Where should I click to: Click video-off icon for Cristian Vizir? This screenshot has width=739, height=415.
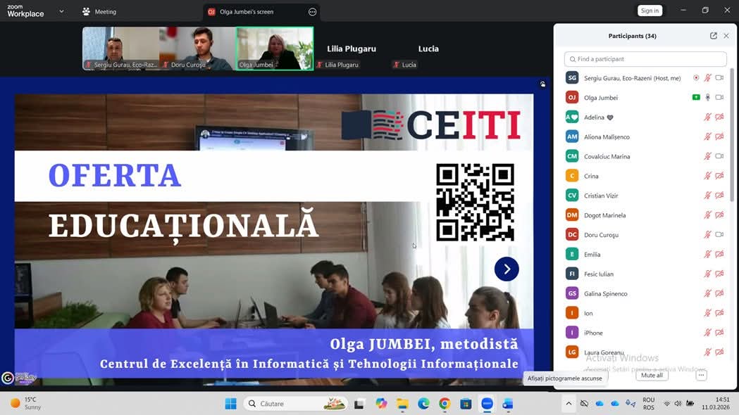point(719,196)
